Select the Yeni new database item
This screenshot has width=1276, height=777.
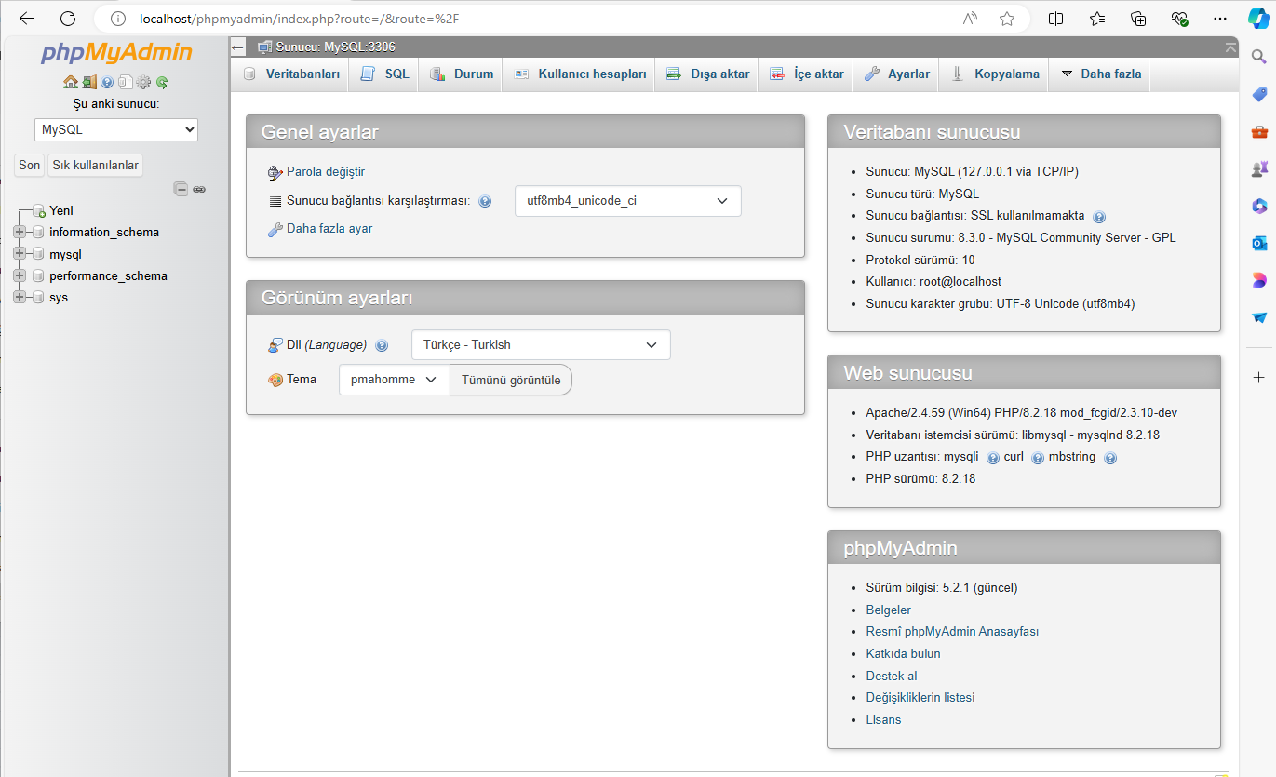point(61,211)
